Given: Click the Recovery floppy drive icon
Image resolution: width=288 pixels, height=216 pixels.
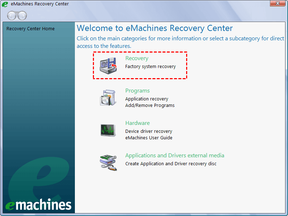Looking at the screenshot, I should pyautogui.click(x=108, y=66).
